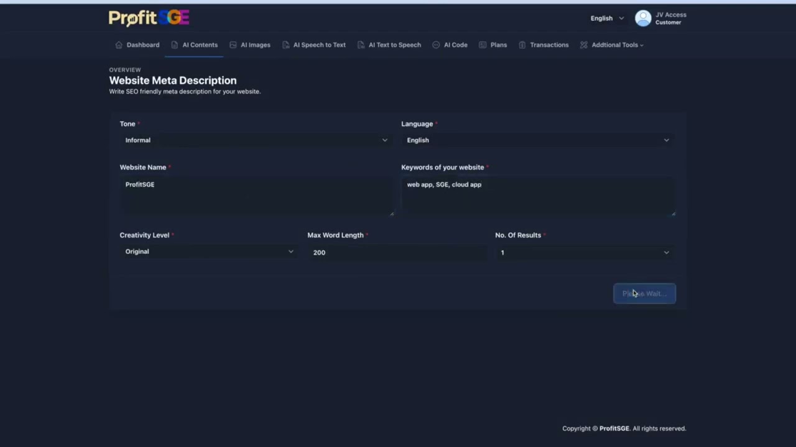Click the AI Speech to Text icon
Image resolution: width=796 pixels, height=447 pixels.
click(285, 45)
